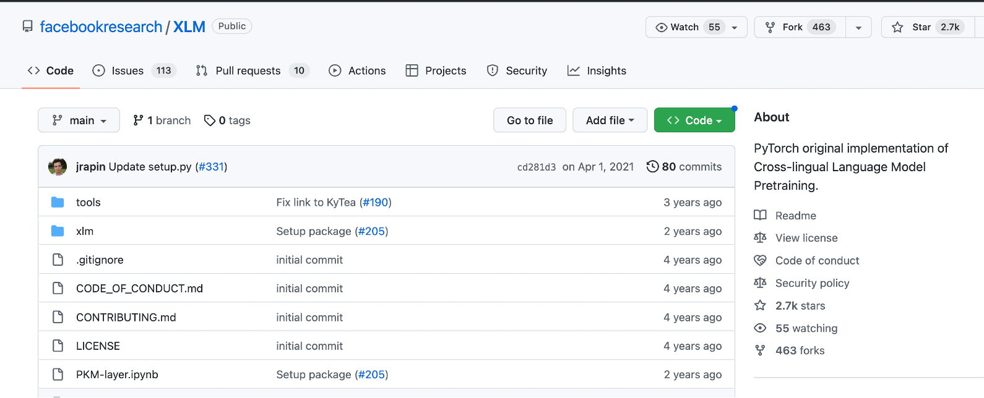984x398 pixels.
Task: View the 55 watching link
Action: pyautogui.click(x=806, y=328)
